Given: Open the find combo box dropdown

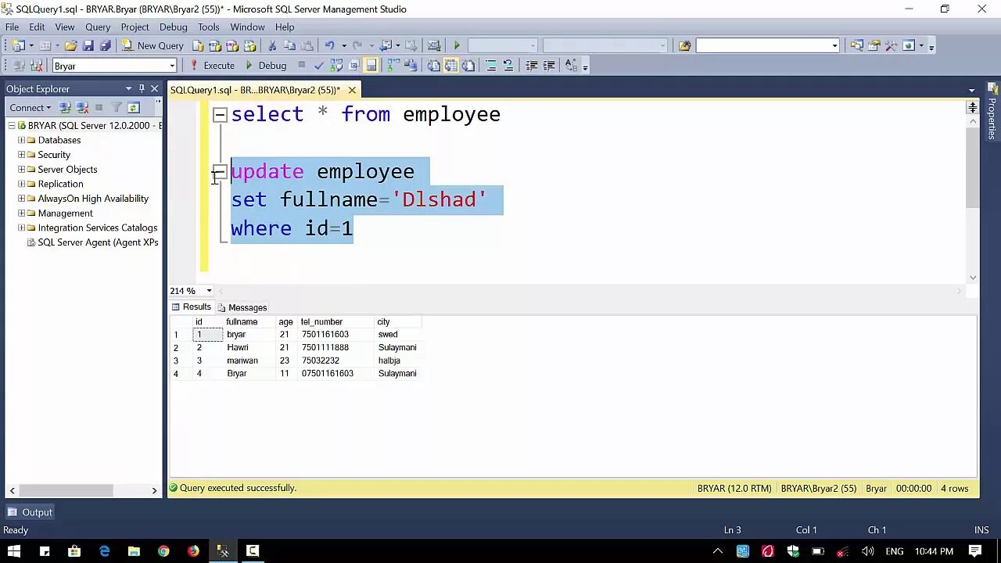Looking at the screenshot, I should click(x=834, y=45).
